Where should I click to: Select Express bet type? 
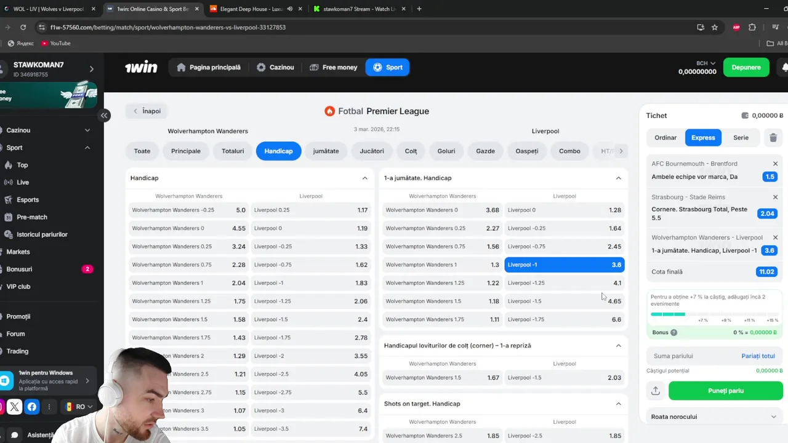coord(703,138)
